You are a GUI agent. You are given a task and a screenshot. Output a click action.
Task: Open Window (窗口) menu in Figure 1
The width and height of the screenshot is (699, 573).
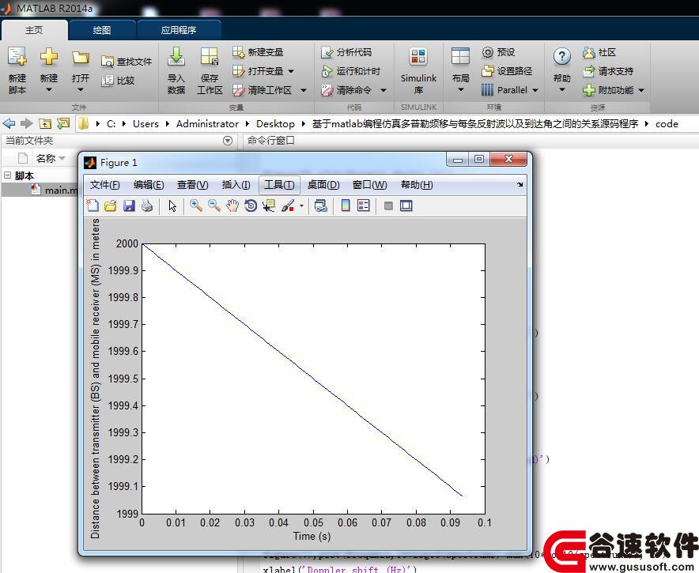[x=369, y=184]
